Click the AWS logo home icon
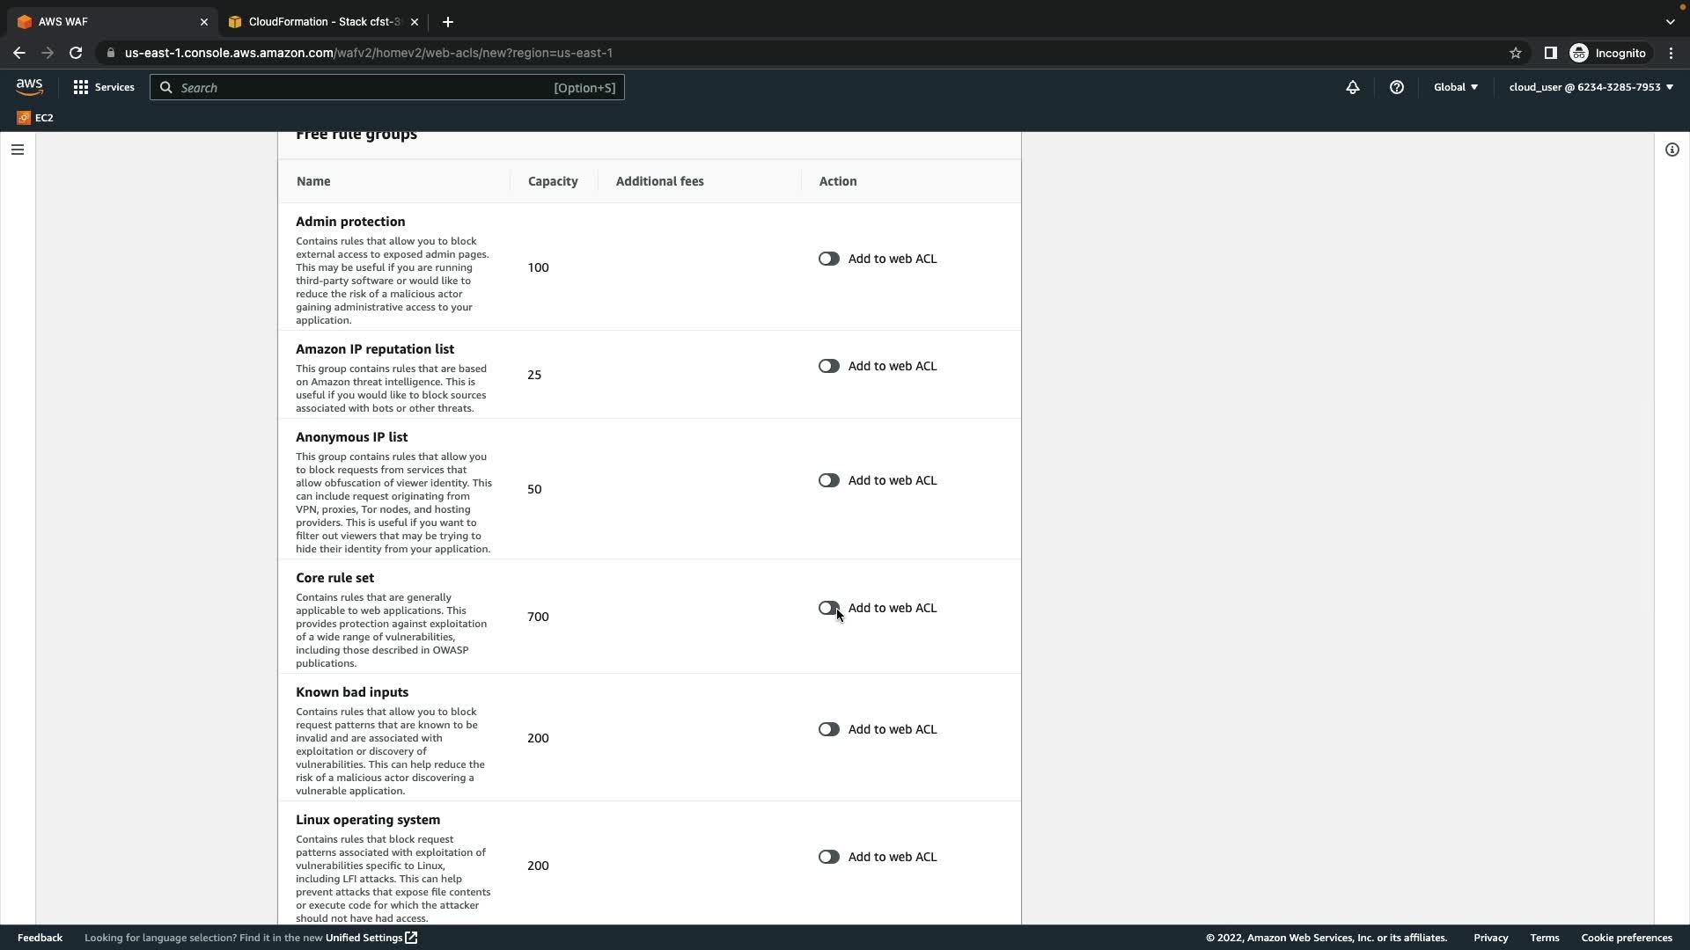The image size is (1690, 950). [29, 86]
